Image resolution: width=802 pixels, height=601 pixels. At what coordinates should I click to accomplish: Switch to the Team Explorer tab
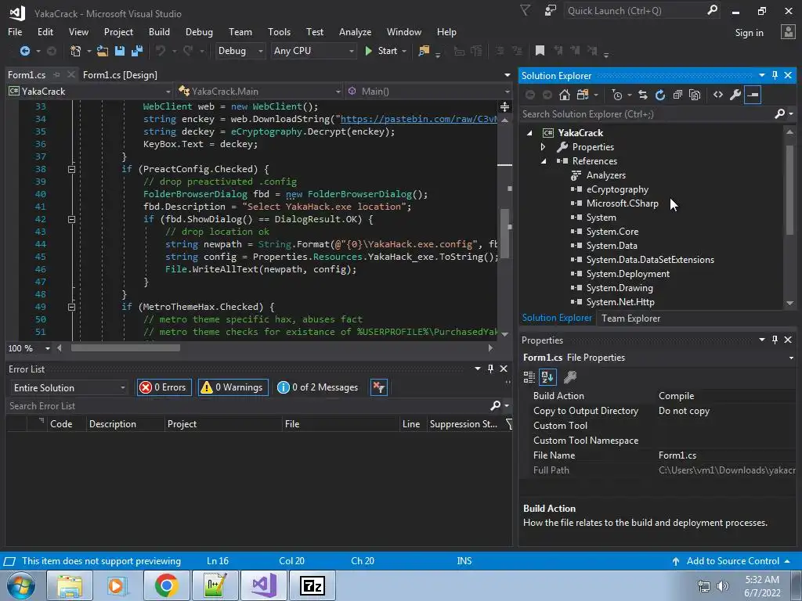click(630, 318)
